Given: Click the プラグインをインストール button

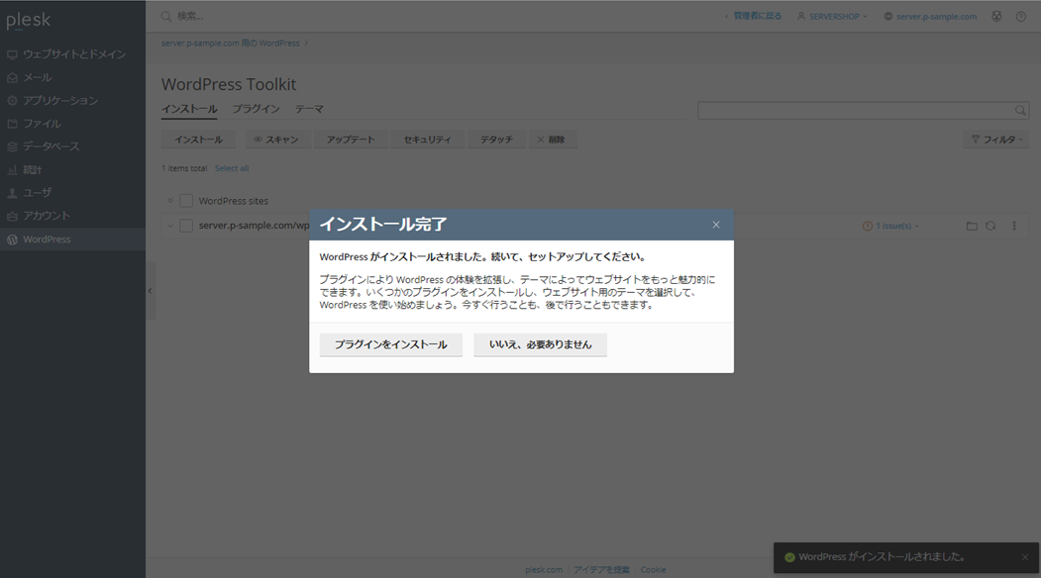Looking at the screenshot, I should 390,344.
